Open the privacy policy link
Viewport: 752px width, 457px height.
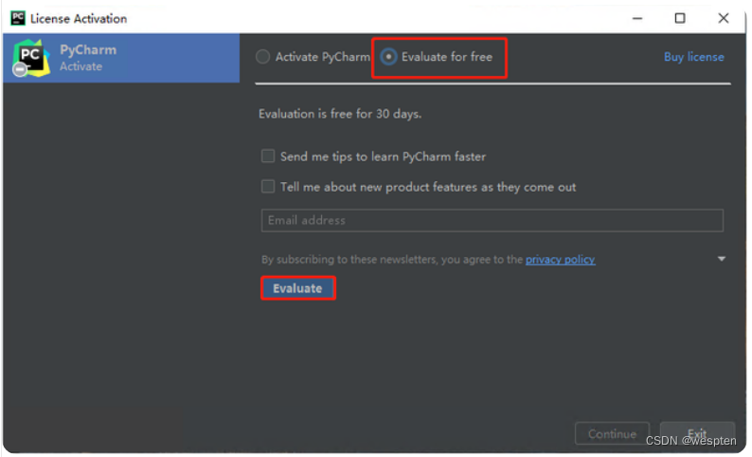click(x=560, y=260)
